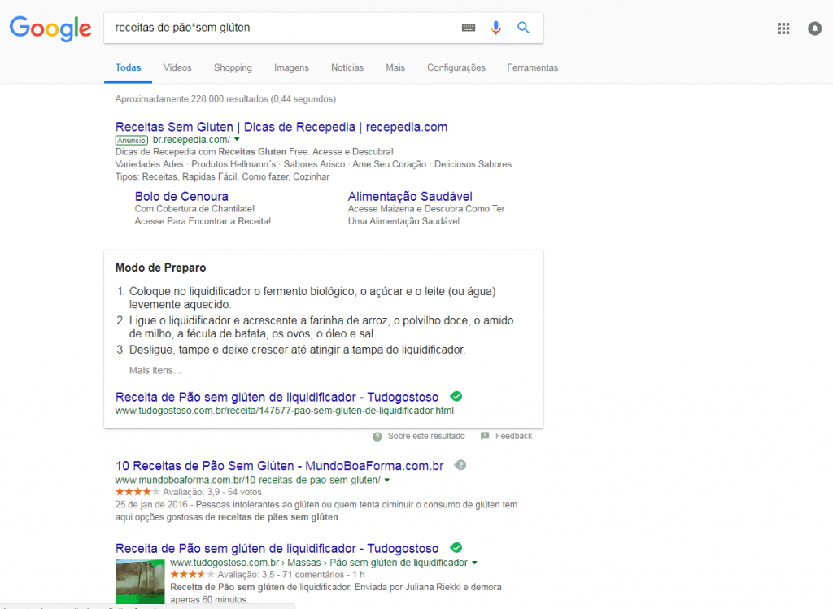
Task: Open the Google apps grid icon
Action: coord(783,28)
